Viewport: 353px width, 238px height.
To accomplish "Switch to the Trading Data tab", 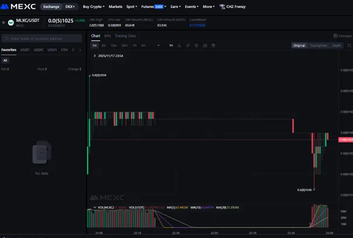I will point(125,35).
